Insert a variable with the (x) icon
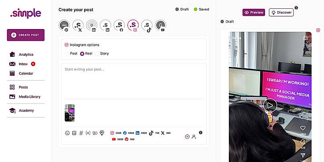Screen dimensions: 324x162 (88, 133)
